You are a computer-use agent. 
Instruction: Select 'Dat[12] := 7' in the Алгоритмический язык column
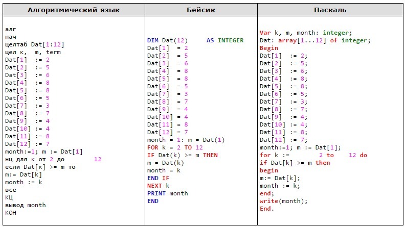(x=27, y=144)
